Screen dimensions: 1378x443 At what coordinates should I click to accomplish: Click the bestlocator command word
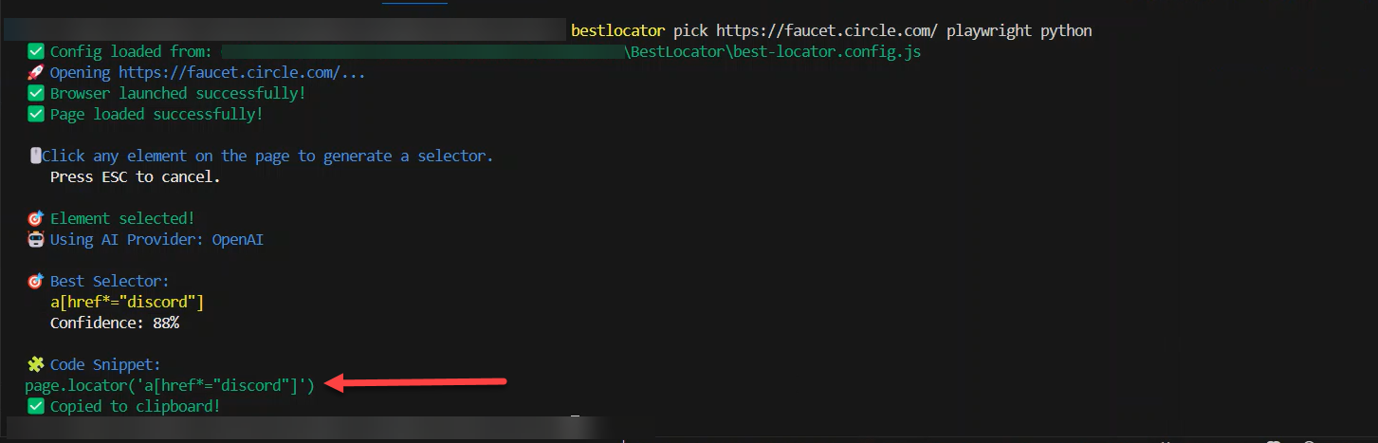coord(618,30)
